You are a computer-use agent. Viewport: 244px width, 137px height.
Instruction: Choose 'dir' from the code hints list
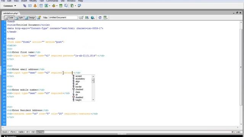77,95
